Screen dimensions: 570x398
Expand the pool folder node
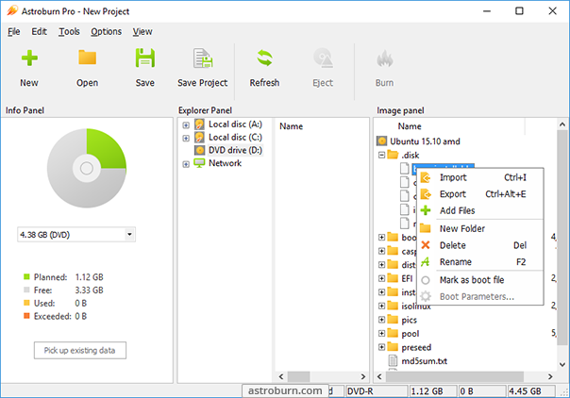[x=381, y=333]
